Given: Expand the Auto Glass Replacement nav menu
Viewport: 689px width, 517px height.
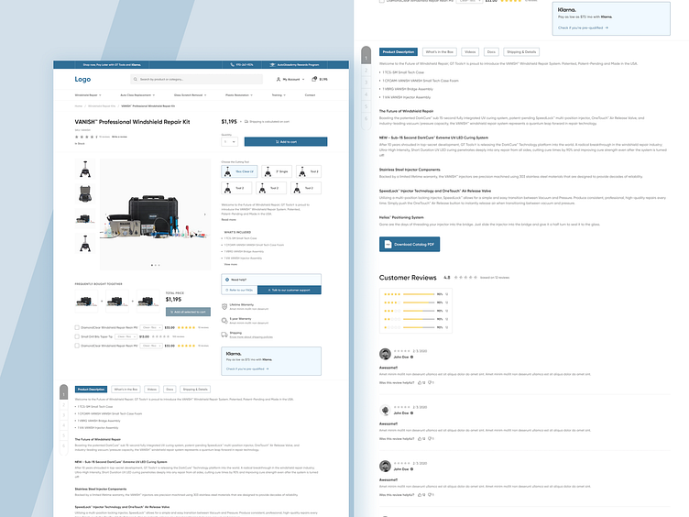Looking at the screenshot, I should (x=137, y=95).
